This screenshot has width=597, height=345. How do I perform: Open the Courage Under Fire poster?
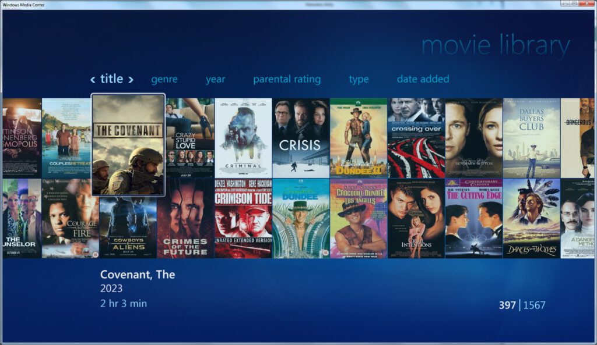pos(70,219)
